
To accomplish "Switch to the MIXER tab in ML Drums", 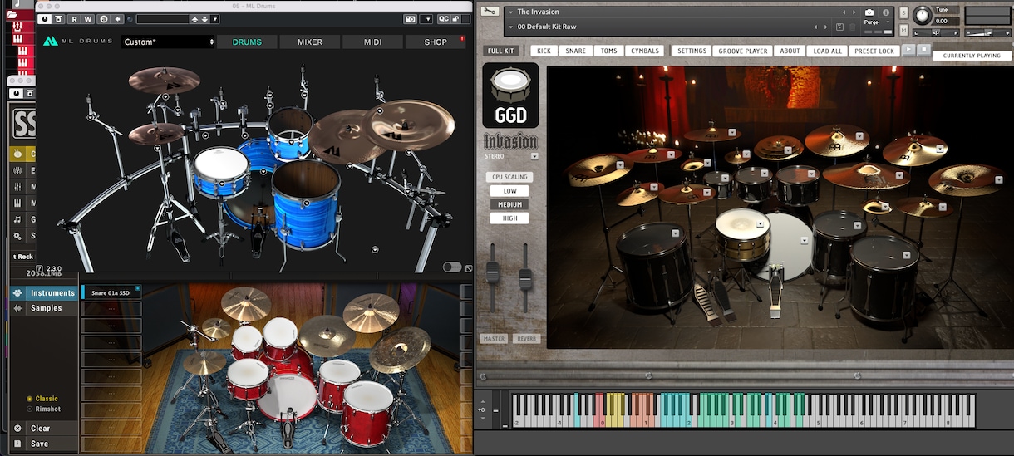I will (x=310, y=42).
